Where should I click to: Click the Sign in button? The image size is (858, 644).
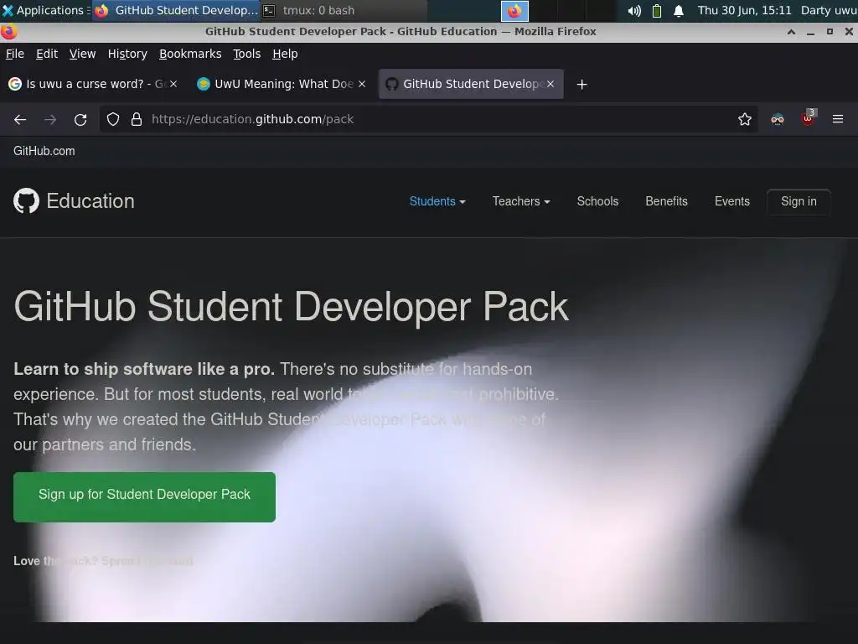[x=799, y=201]
